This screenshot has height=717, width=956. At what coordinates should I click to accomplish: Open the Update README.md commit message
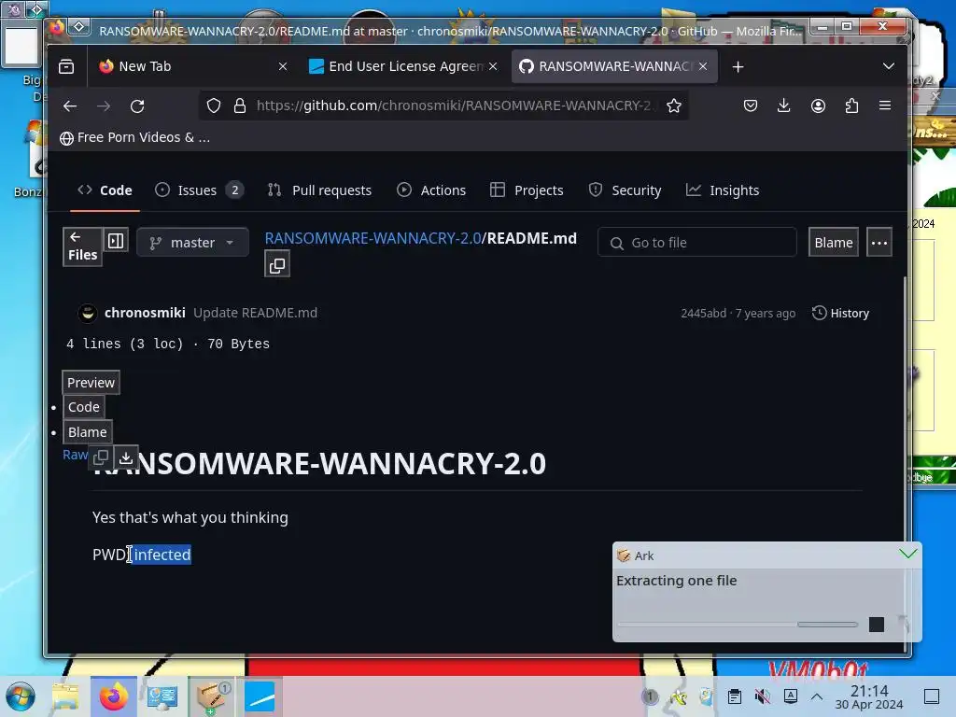255,313
